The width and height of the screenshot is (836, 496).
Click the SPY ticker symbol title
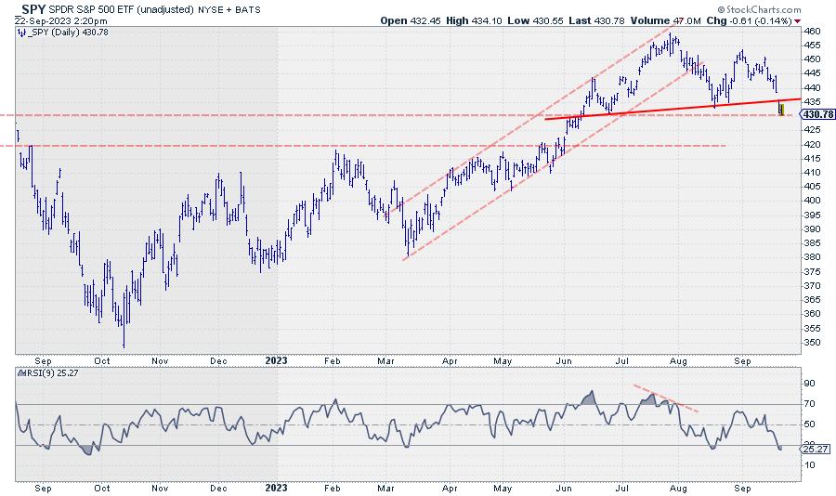point(33,7)
